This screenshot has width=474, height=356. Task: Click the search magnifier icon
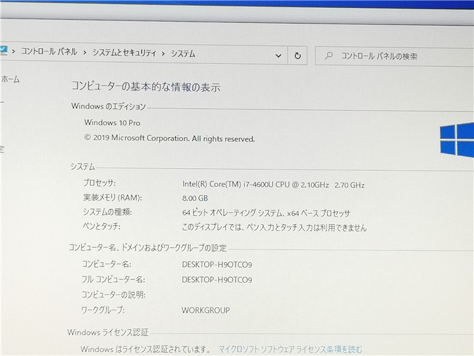click(x=329, y=55)
